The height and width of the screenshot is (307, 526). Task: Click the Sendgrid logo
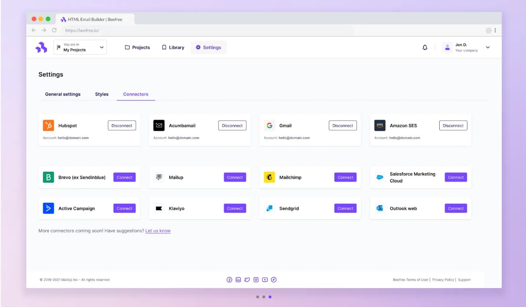pyautogui.click(x=269, y=208)
